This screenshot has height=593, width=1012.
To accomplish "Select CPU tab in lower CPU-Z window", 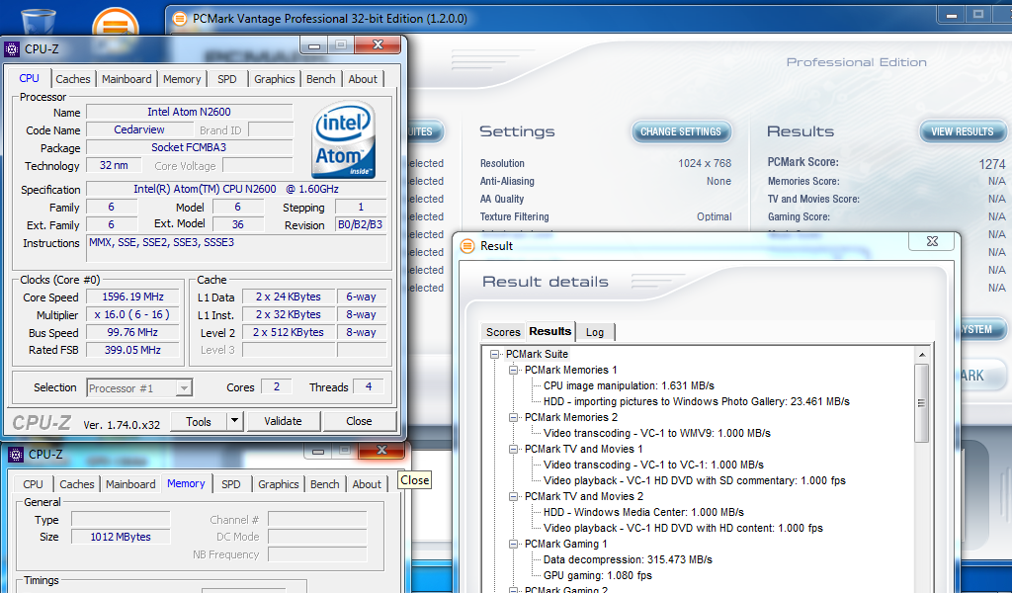I will pyautogui.click(x=33, y=484).
